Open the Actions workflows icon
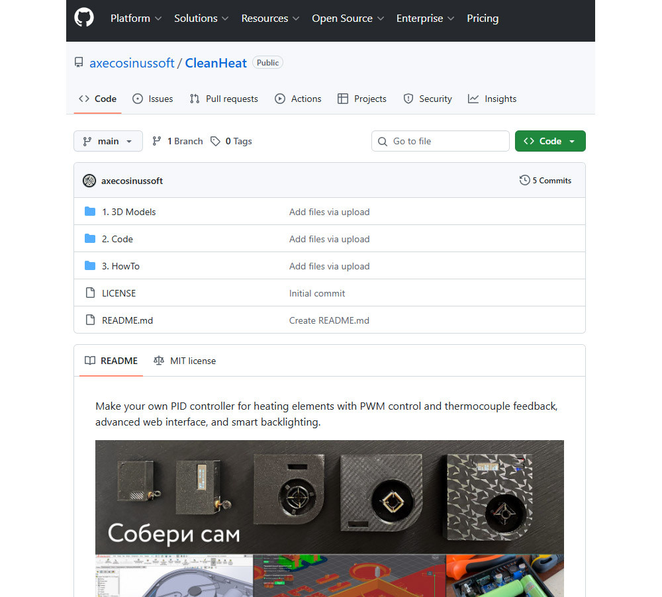The width and height of the screenshot is (662, 597). [279, 99]
